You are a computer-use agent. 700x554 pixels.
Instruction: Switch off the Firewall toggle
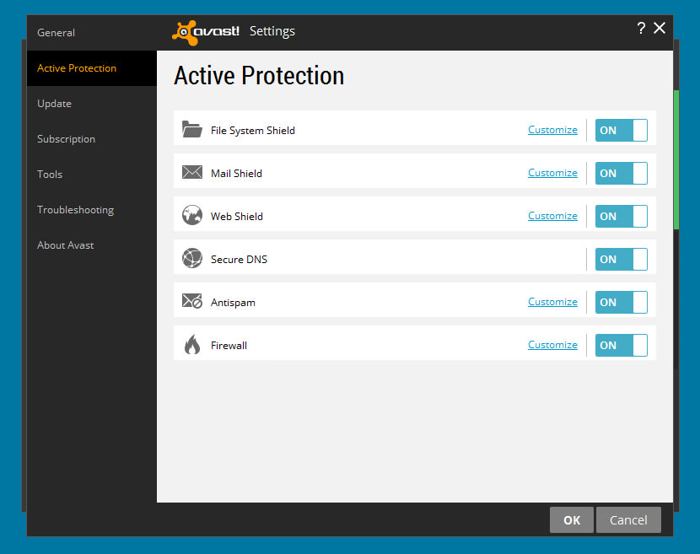621,345
